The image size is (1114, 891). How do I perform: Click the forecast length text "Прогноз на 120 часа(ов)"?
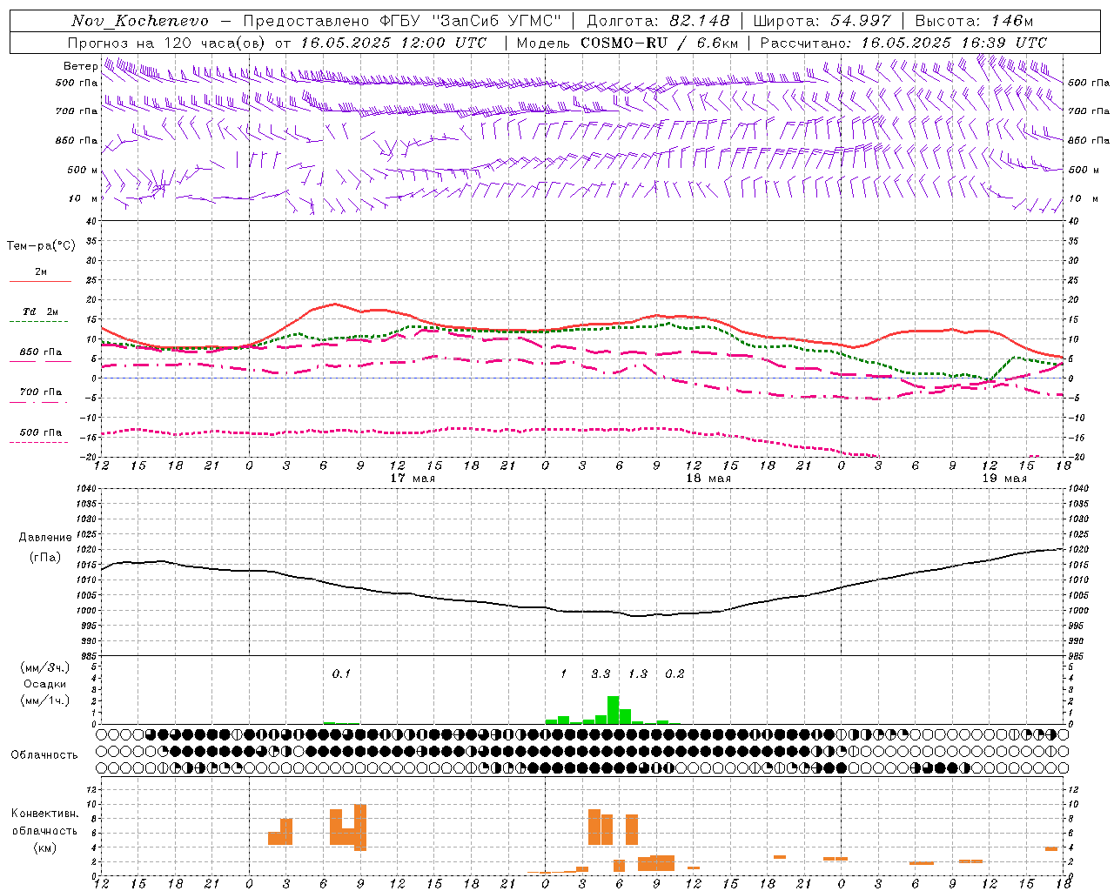click(166, 43)
